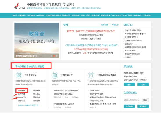The width and height of the screenshot is (161, 113).
Task: Open 学职平台 navigation item
Action: 137,15
